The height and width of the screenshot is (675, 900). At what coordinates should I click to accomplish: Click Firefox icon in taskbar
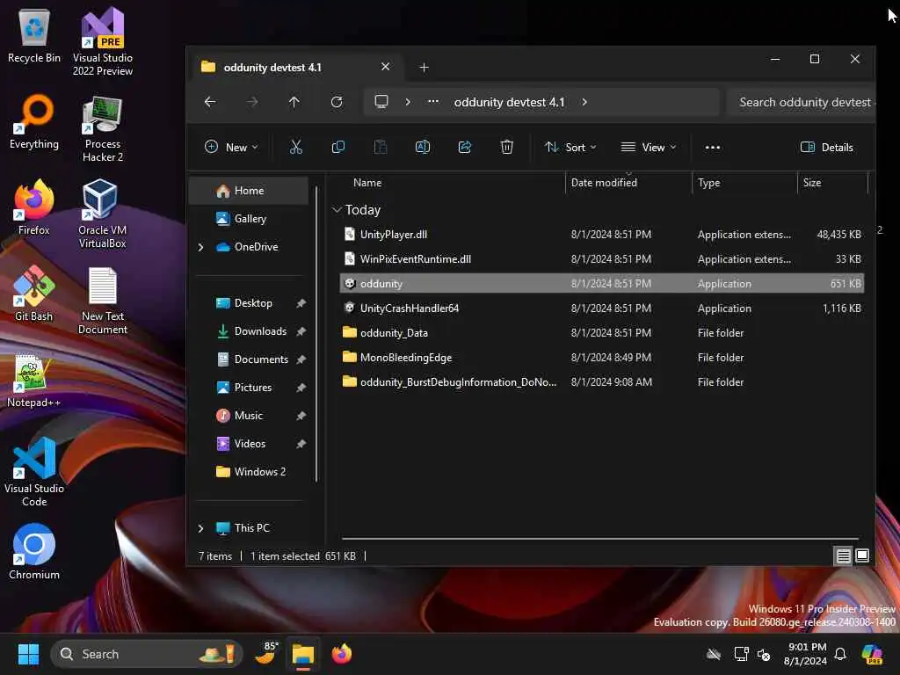pos(342,654)
